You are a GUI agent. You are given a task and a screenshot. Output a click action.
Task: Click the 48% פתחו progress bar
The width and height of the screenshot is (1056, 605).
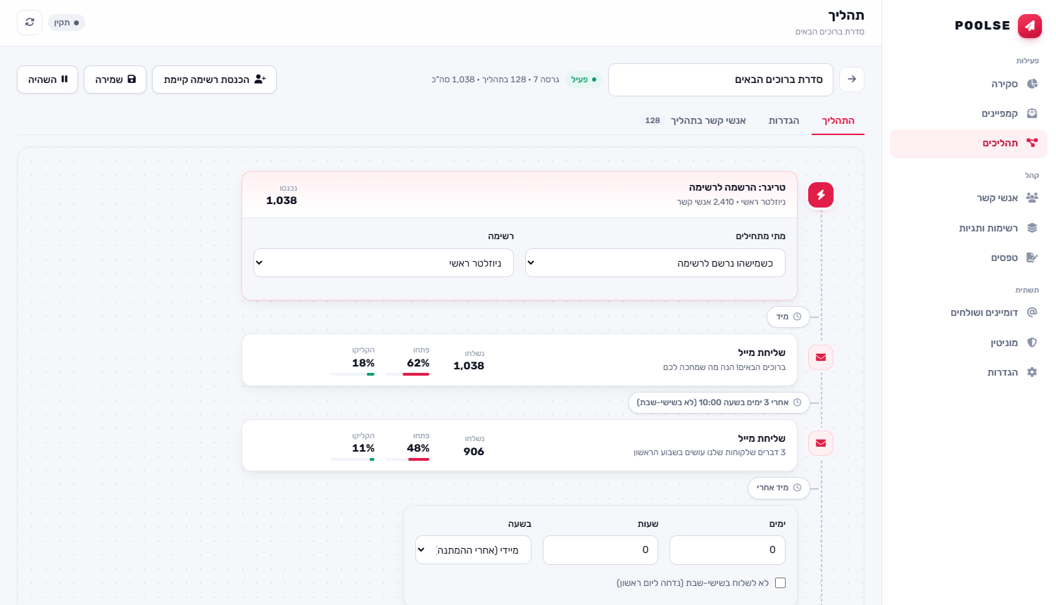[x=408, y=459]
